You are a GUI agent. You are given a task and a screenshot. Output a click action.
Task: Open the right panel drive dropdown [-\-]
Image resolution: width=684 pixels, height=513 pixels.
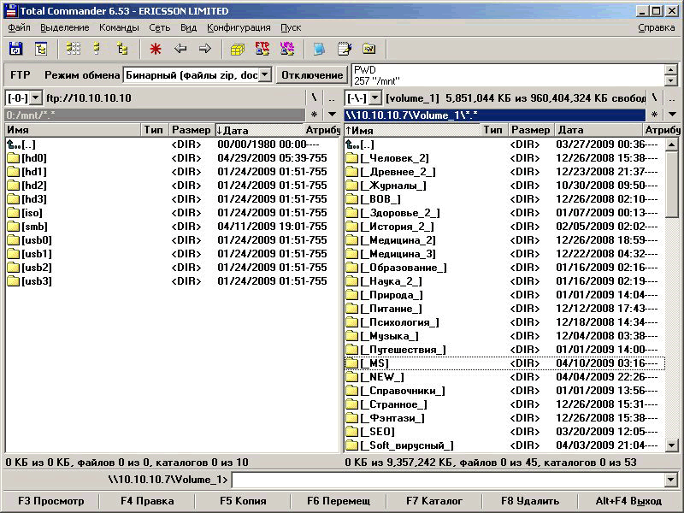(x=375, y=97)
